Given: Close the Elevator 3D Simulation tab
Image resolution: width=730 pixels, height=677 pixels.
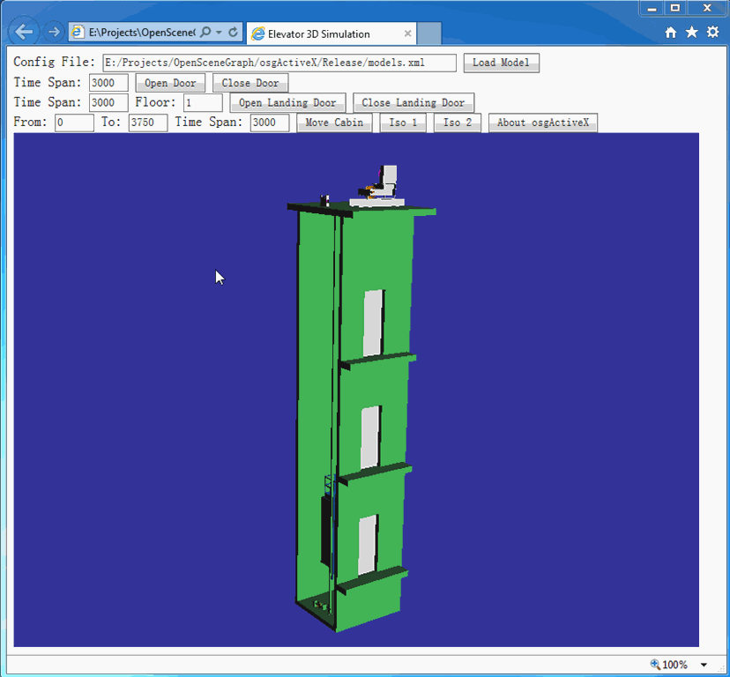Looking at the screenshot, I should click(408, 33).
